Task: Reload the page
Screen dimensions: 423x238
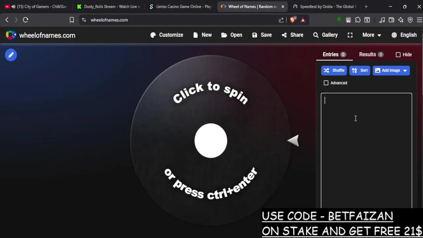Action: click(25, 20)
